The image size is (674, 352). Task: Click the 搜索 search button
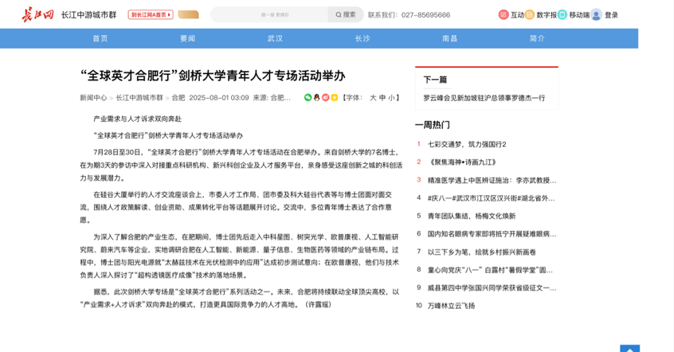coord(346,14)
